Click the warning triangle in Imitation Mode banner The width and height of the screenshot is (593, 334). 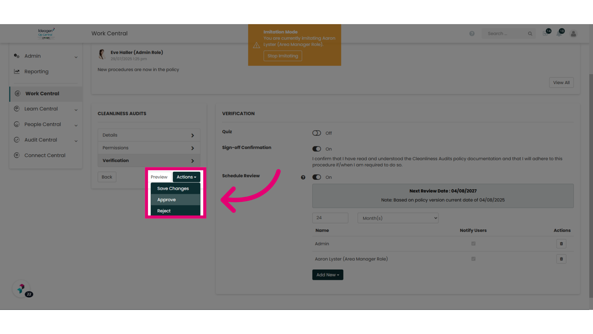[x=256, y=45]
